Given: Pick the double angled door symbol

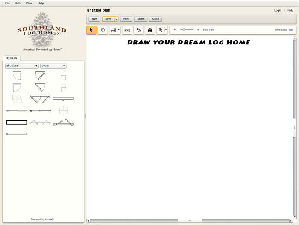Looking at the screenshot, I should point(40,99).
